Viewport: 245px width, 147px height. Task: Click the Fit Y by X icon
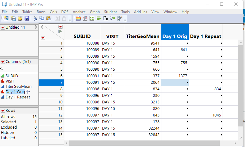coord(106,18)
